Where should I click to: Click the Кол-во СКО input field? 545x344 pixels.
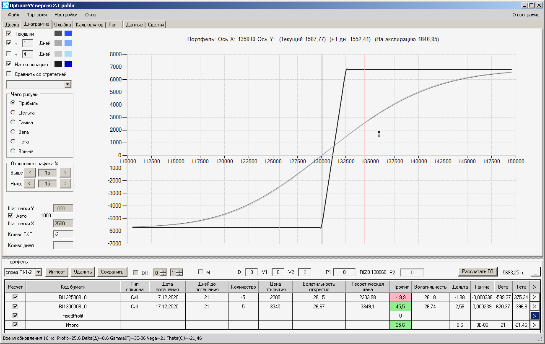[63, 235]
